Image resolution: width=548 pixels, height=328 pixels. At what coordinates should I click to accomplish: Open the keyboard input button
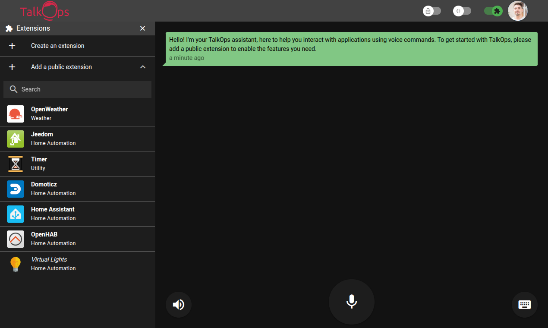click(525, 305)
